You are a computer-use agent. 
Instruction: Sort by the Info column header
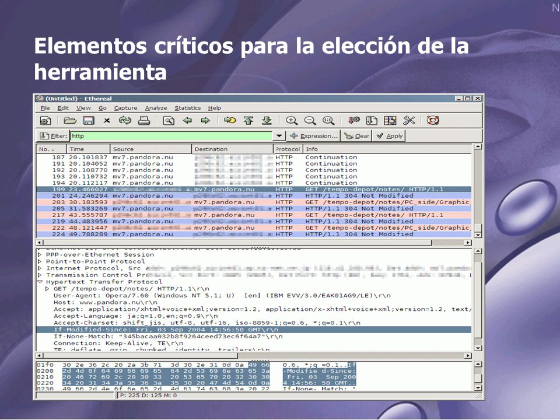tap(387, 149)
